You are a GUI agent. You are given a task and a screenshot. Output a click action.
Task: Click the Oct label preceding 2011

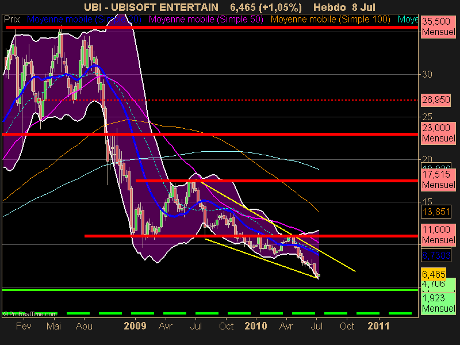tap(347, 326)
